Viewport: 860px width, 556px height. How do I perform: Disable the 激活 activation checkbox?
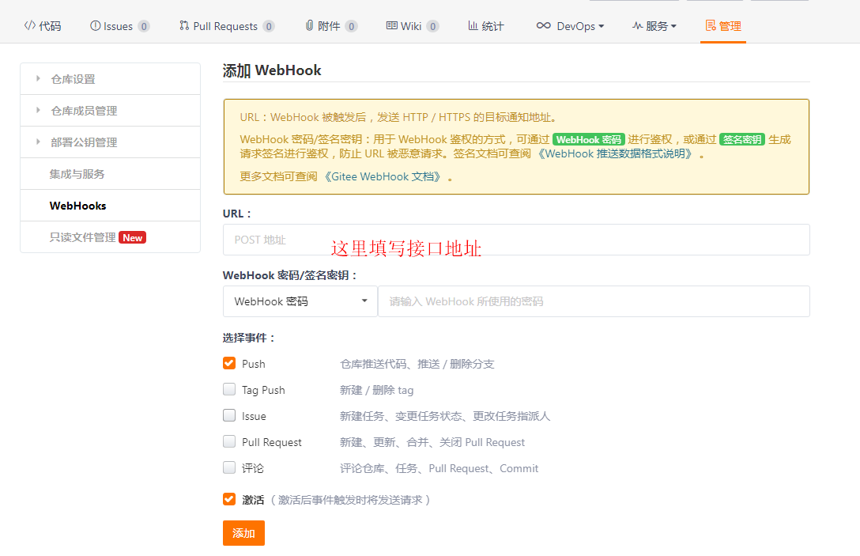tap(228, 500)
